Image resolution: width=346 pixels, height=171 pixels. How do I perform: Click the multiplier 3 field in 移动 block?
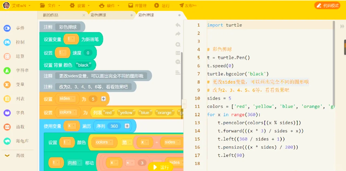pyautogui.click(x=142, y=163)
